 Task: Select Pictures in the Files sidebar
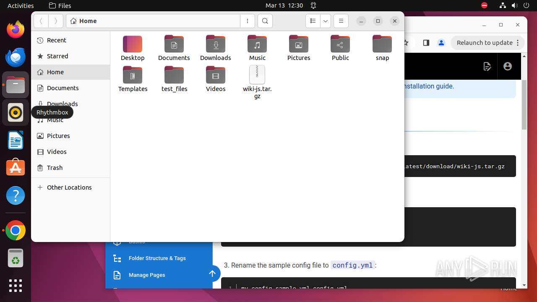[x=70, y=136]
